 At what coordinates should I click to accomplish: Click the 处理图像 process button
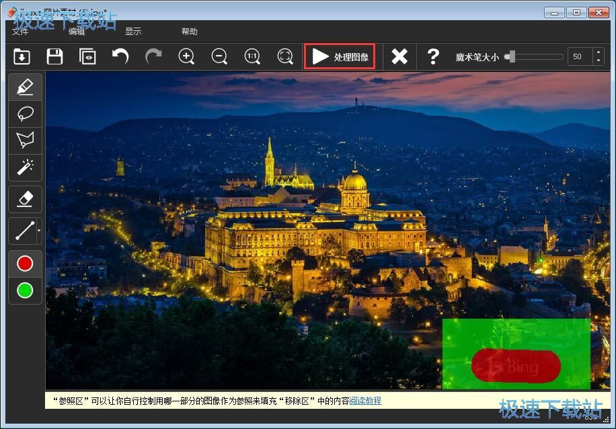(x=340, y=57)
